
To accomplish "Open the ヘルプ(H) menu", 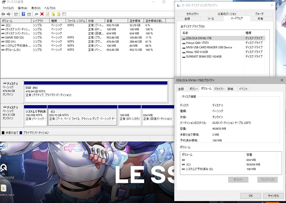I will click(50, 8).
